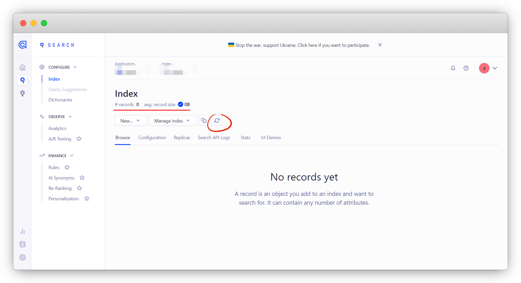Screen dimensions: 521x283
Task: Open the help question mark icon
Action: tap(466, 68)
